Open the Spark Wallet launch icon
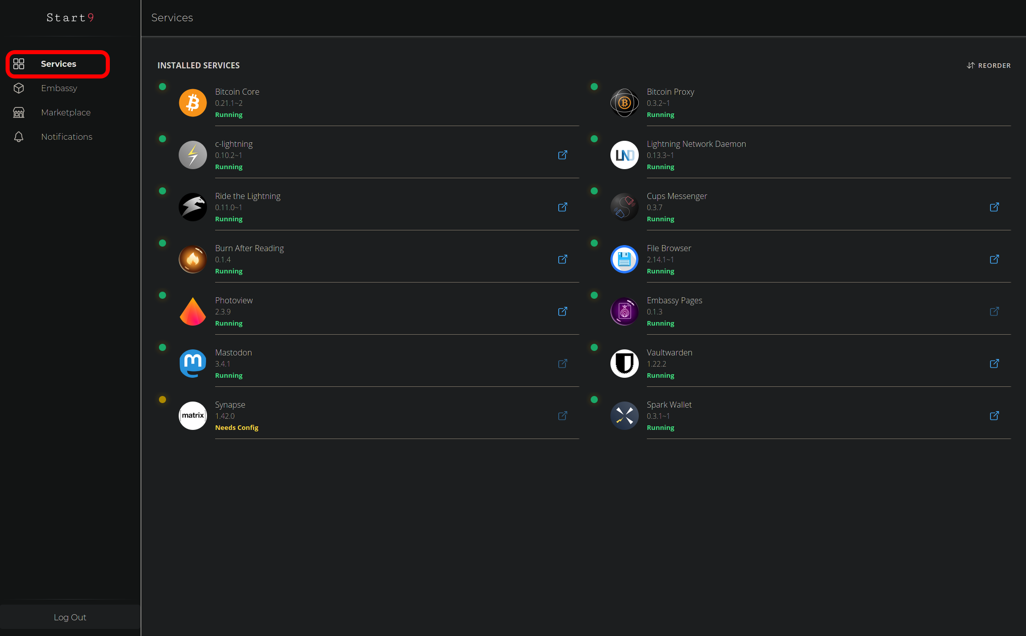1026x636 pixels. tap(994, 416)
